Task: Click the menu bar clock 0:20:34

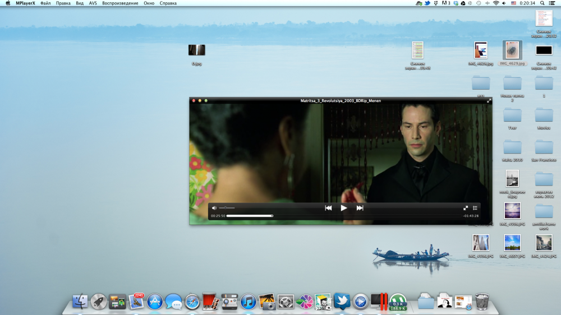Action: (x=527, y=3)
